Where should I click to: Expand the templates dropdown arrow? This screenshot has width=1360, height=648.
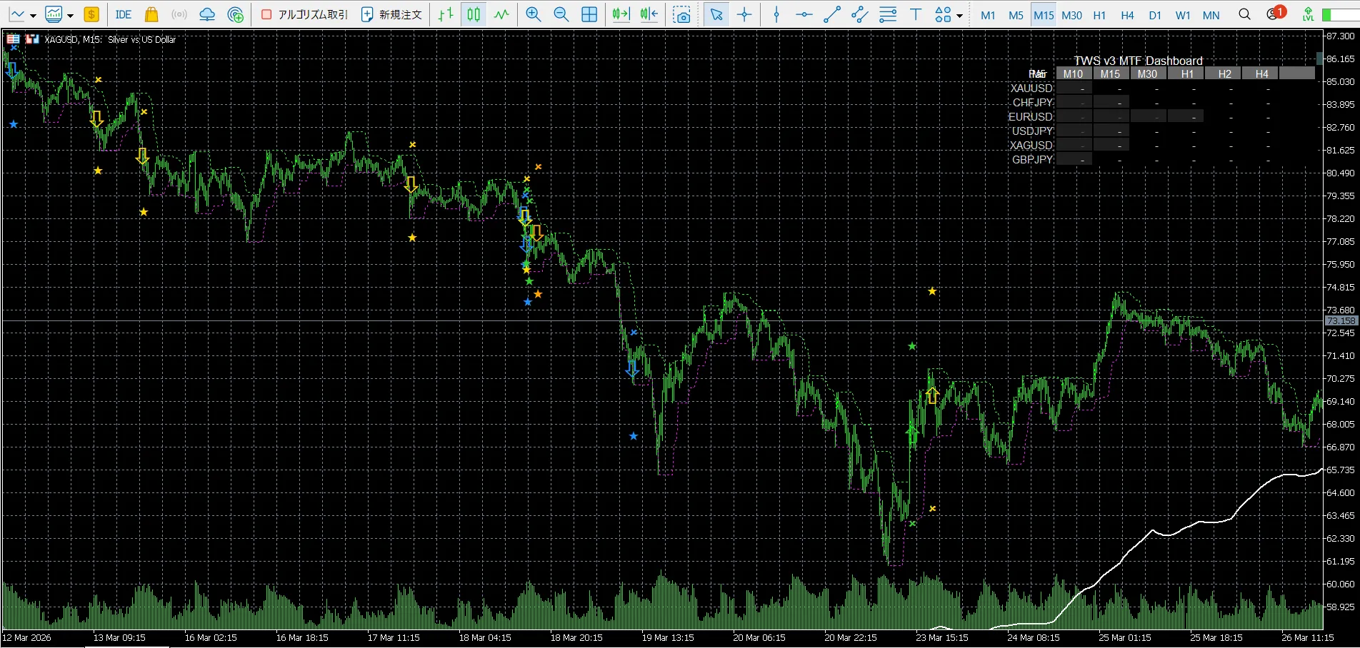click(x=71, y=15)
